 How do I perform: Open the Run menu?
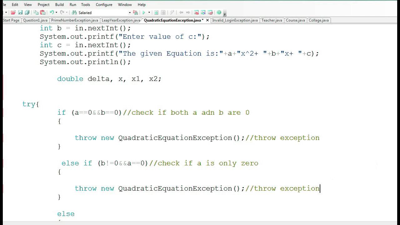73,4
